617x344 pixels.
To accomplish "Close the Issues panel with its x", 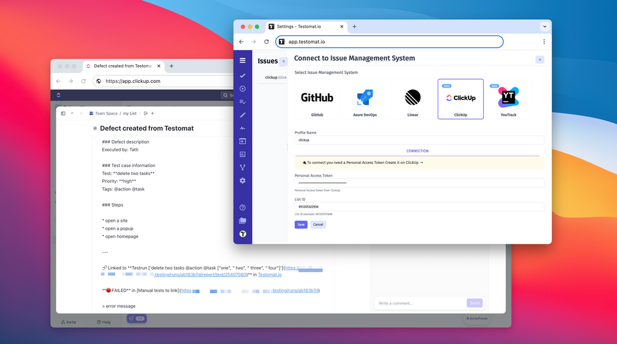I will coord(283,61).
